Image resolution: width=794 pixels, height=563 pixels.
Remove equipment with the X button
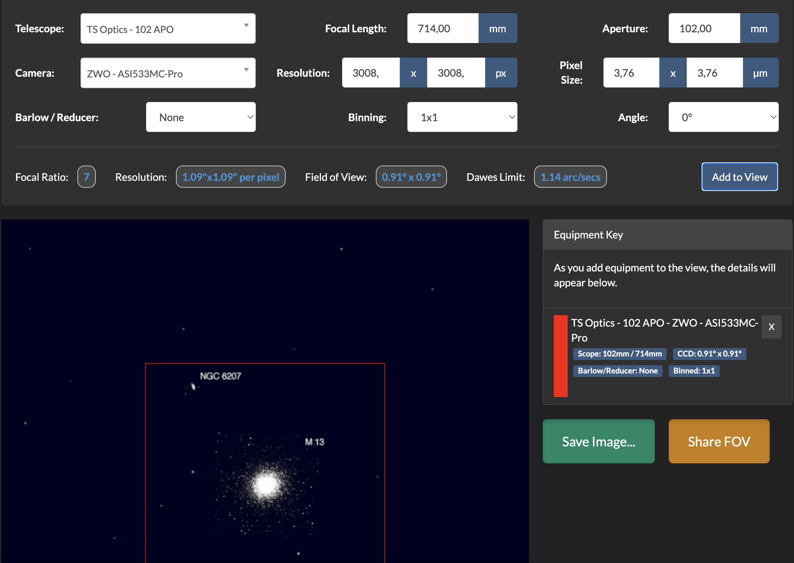(x=771, y=327)
